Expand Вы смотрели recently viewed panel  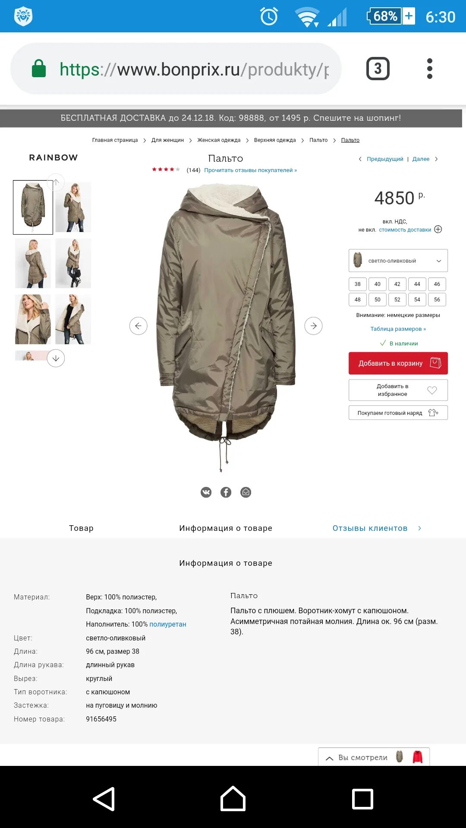374,757
